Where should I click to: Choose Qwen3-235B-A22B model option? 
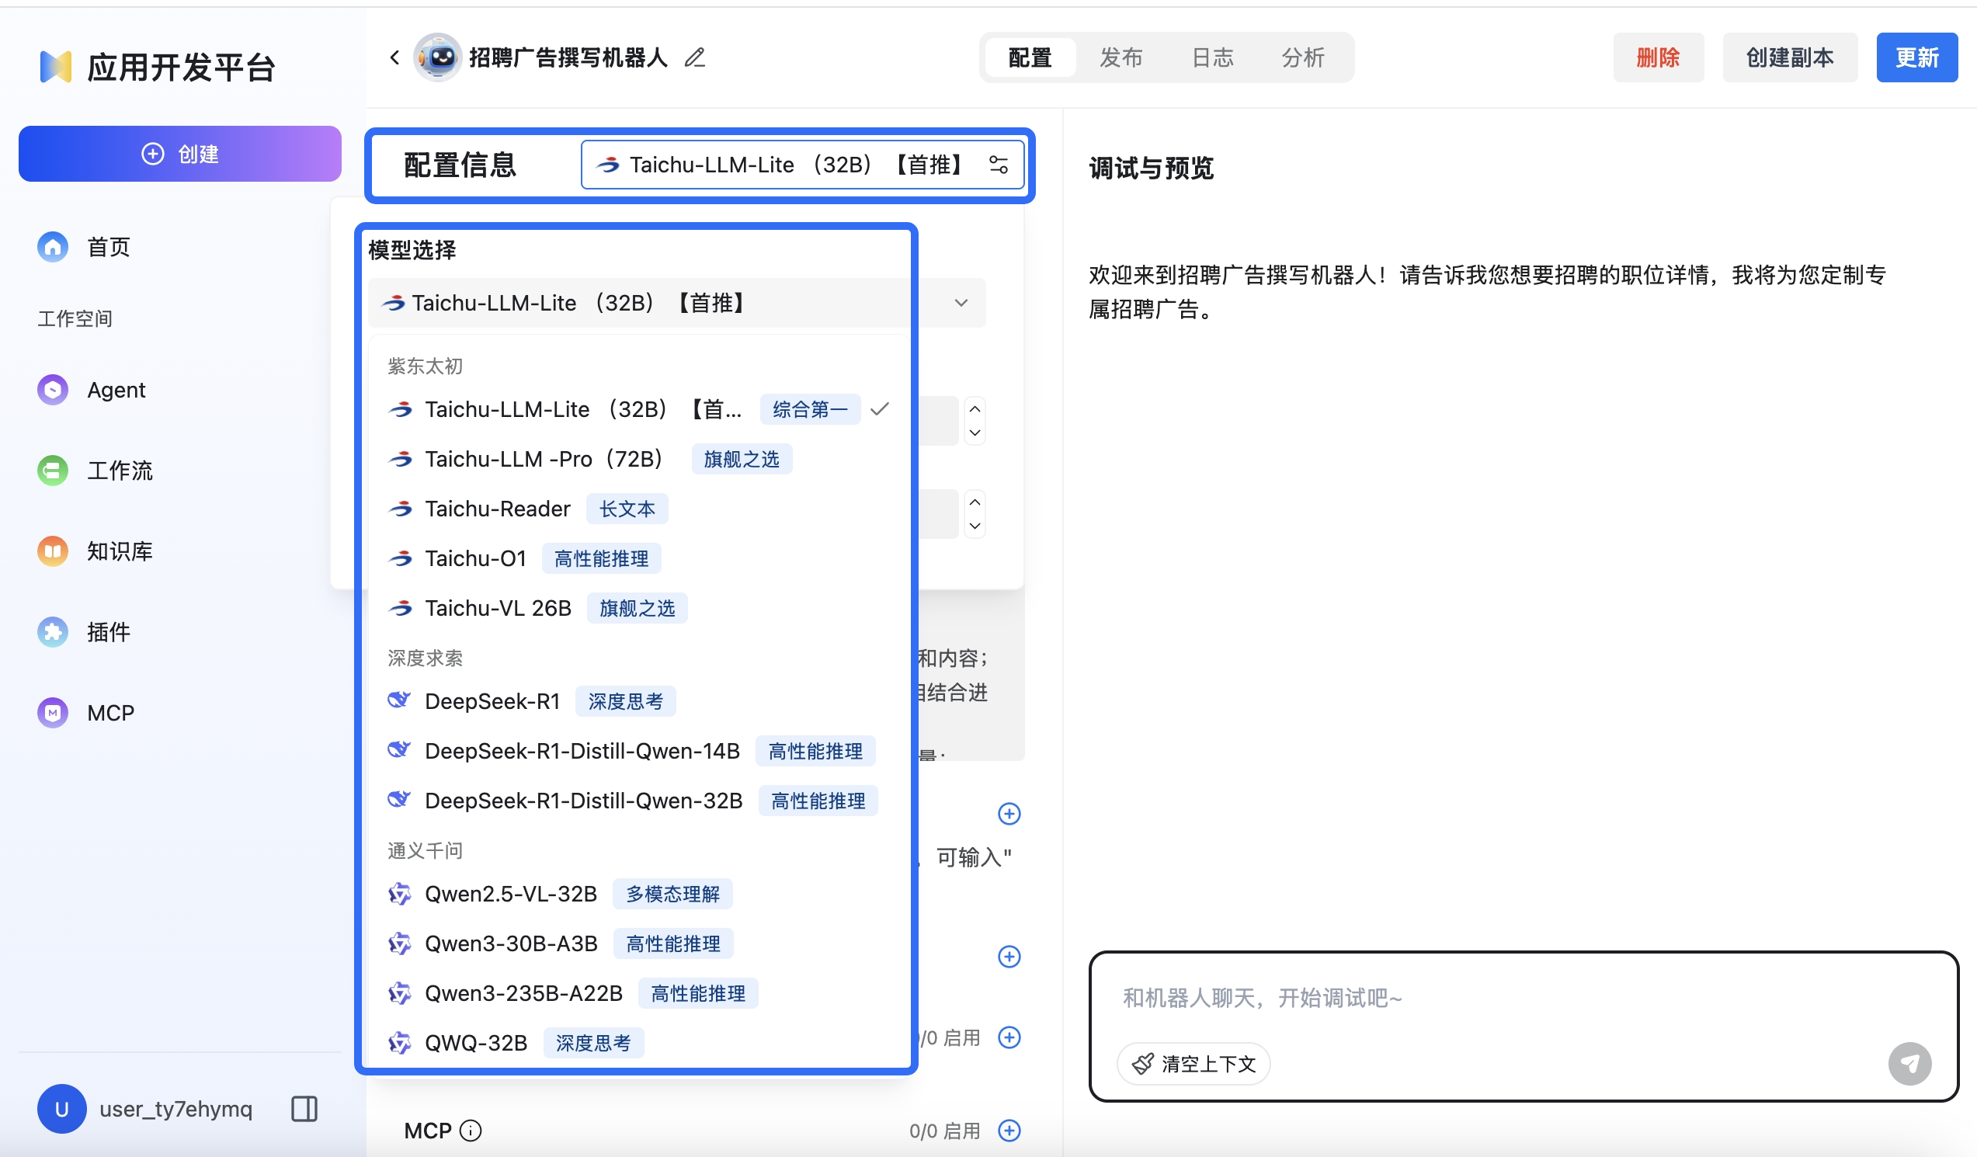523,993
